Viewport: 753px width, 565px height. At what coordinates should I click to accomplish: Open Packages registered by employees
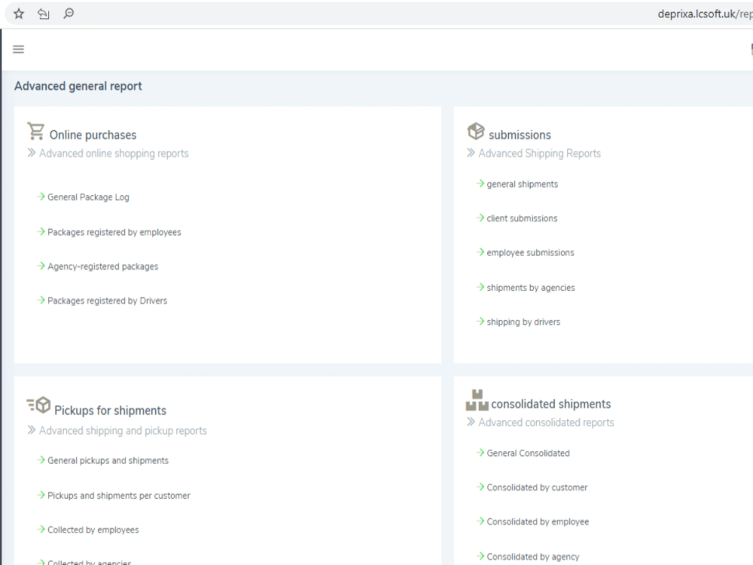pos(114,232)
